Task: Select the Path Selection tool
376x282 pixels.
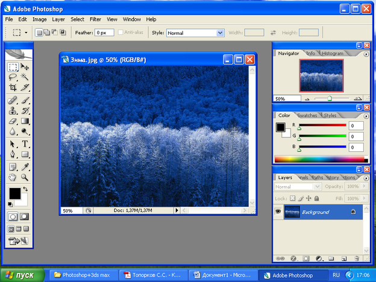Action: (13, 144)
